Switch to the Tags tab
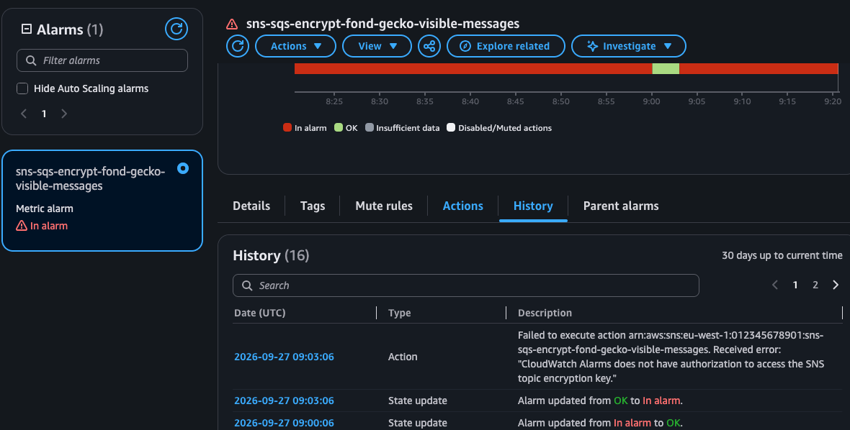This screenshot has width=850, height=430. (x=313, y=206)
